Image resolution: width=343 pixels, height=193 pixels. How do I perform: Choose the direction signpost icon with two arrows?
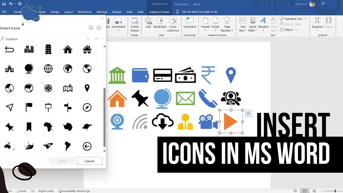(x=68, y=107)
